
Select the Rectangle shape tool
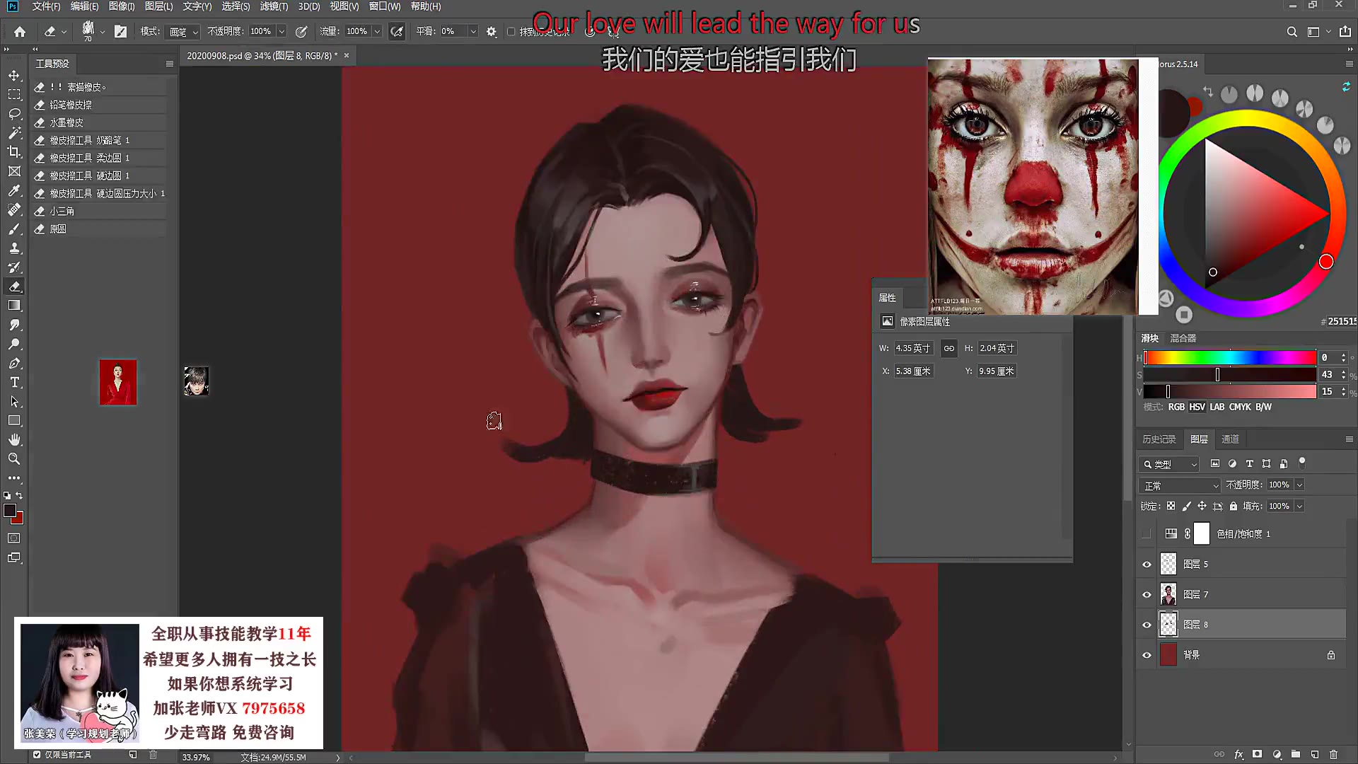[x=14, y=420]
